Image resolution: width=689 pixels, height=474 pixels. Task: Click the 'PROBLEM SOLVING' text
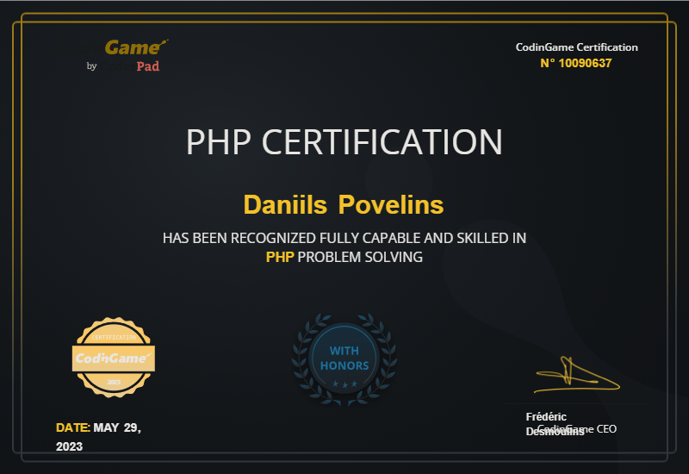360,257
